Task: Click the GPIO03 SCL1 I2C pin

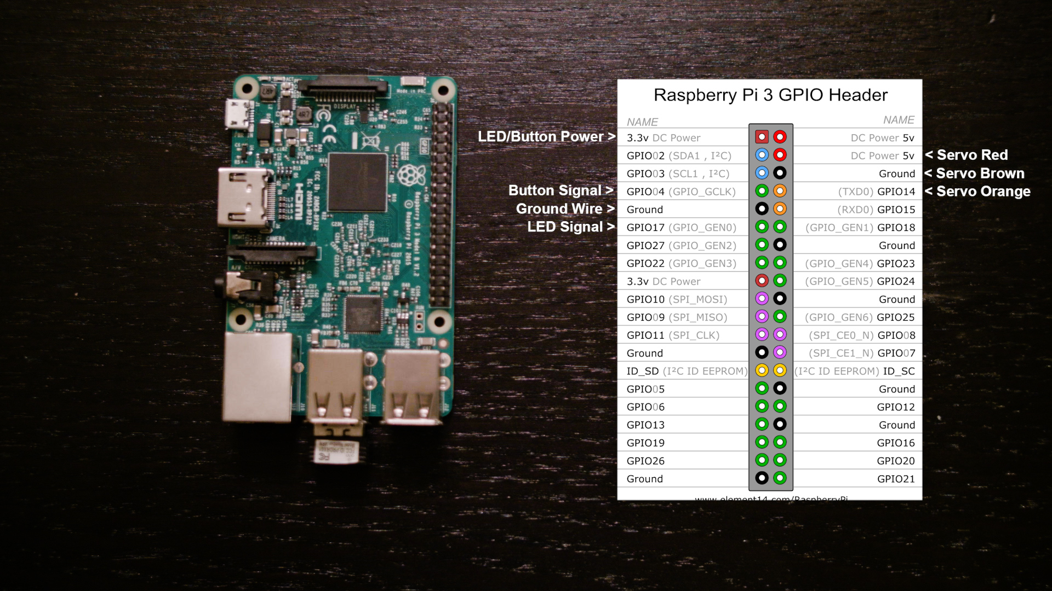Action: [x=760, y=172]
